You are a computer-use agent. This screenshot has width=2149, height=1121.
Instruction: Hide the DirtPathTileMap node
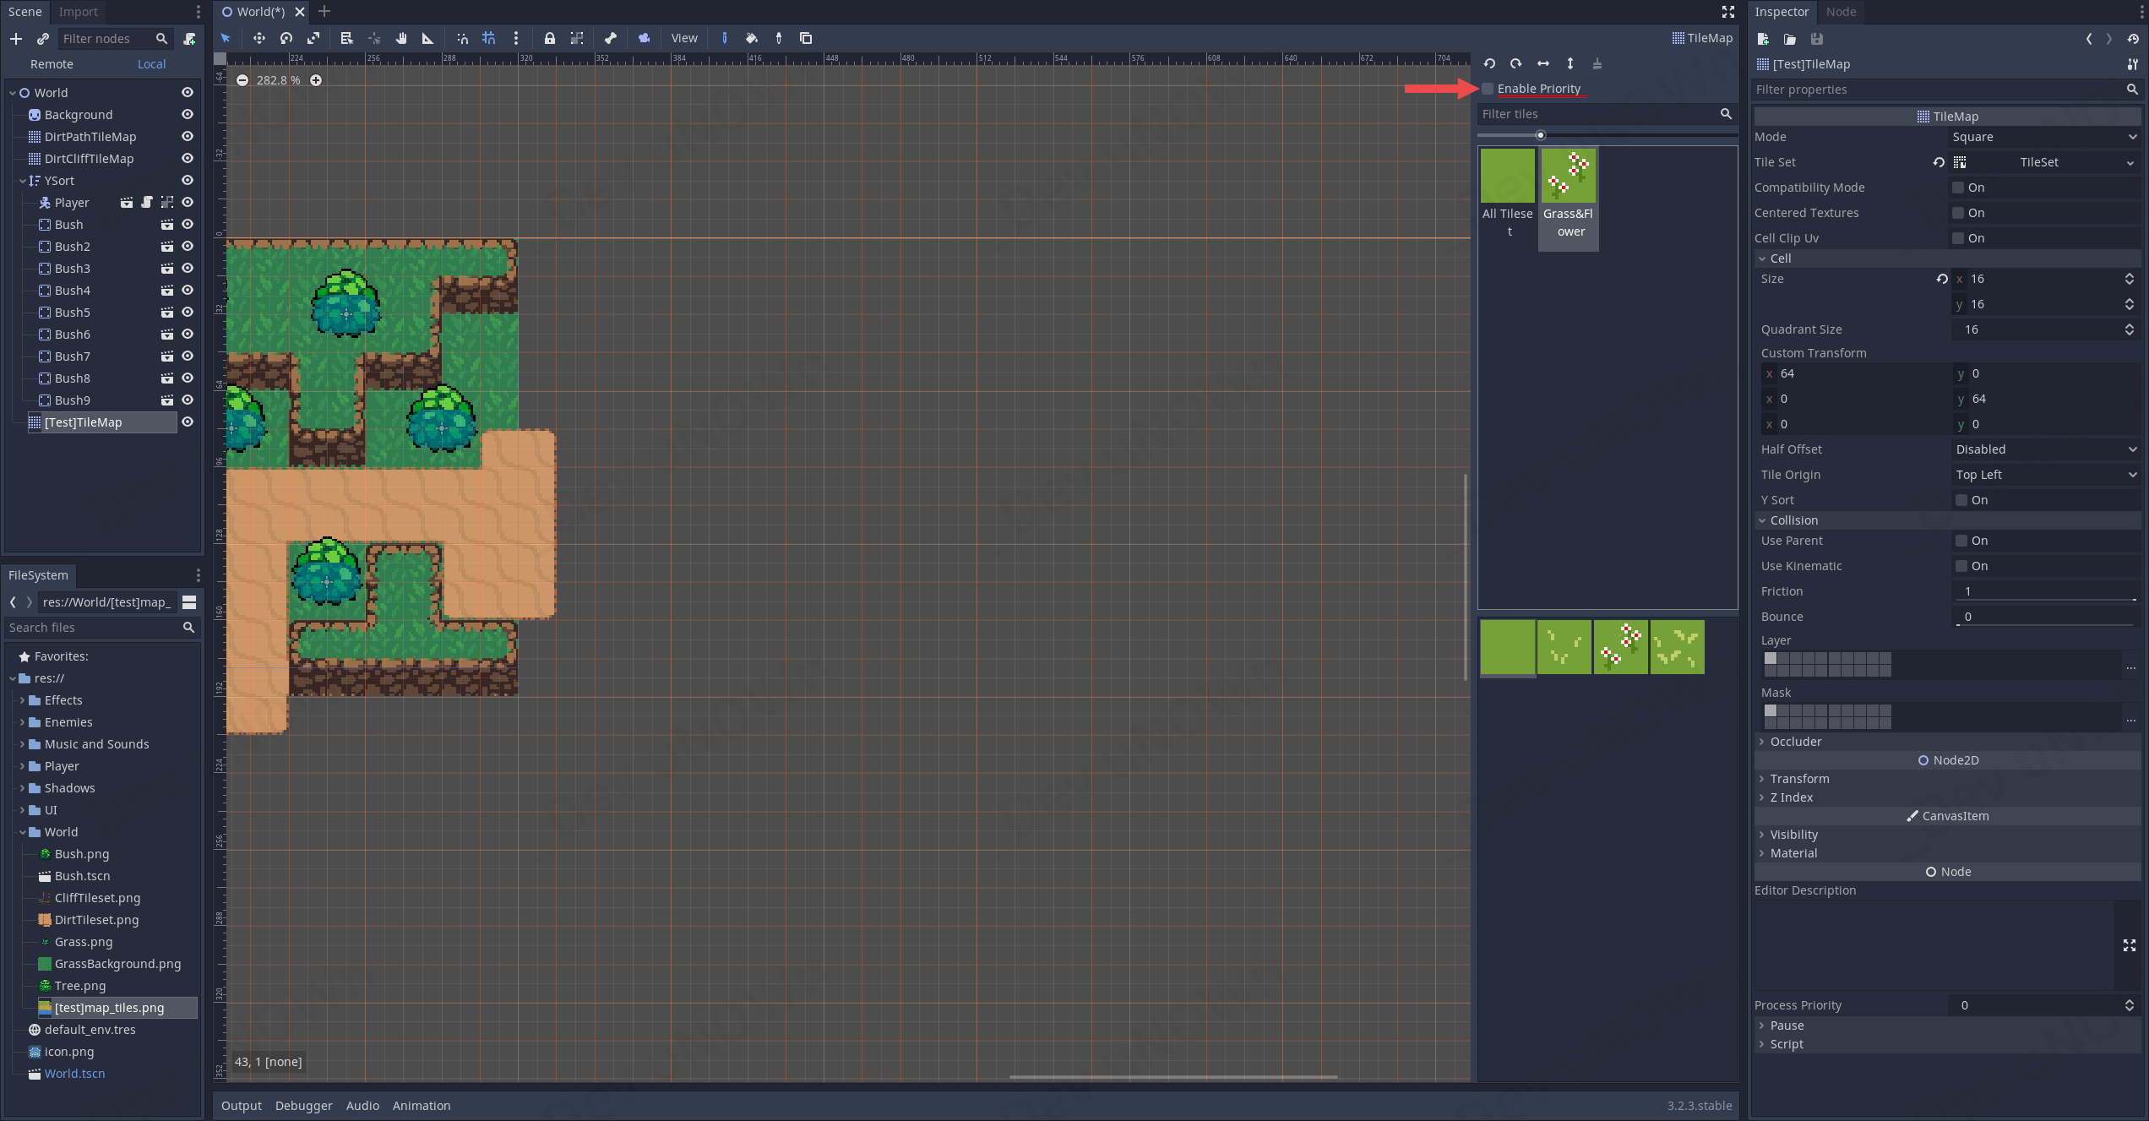click(x=188, y=137)
